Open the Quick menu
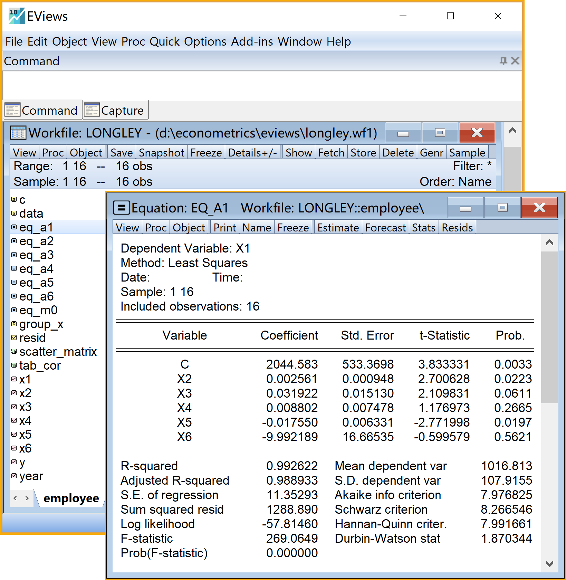Screen dimensions: 566x580 164,41
